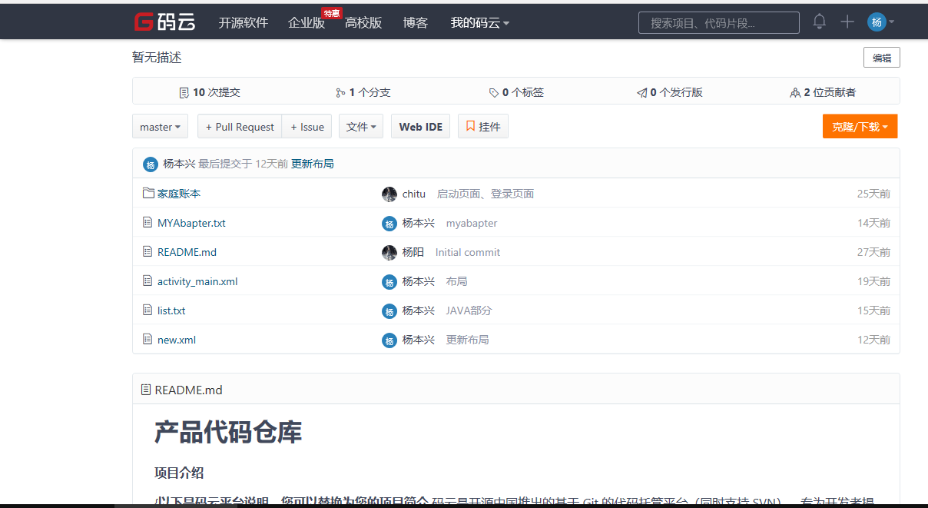Click the README.md panel header icon
The width and height of the screenshot is (928, 508).
pyautogui.click(x=146, y=390)
